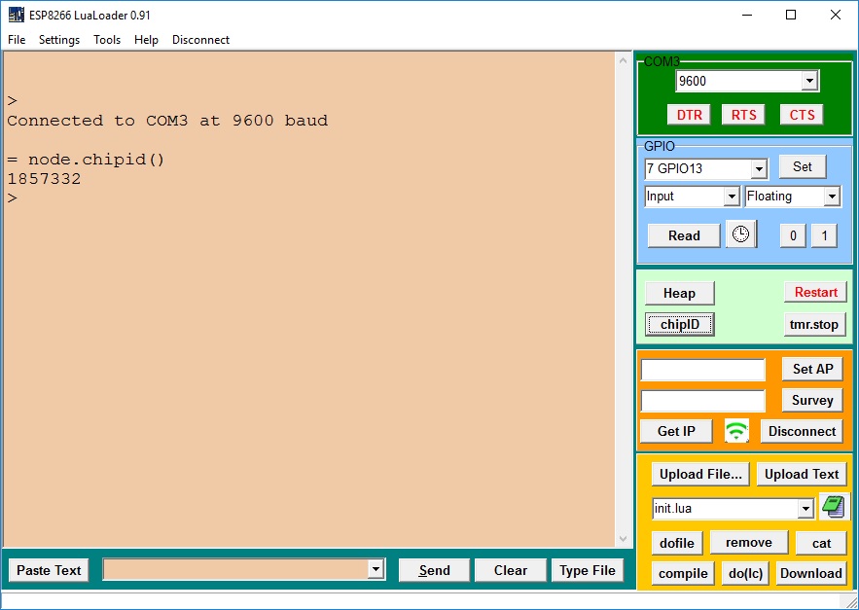Click the Upload File... button
This screenshot has width=859, height=610.
[700, 474]
